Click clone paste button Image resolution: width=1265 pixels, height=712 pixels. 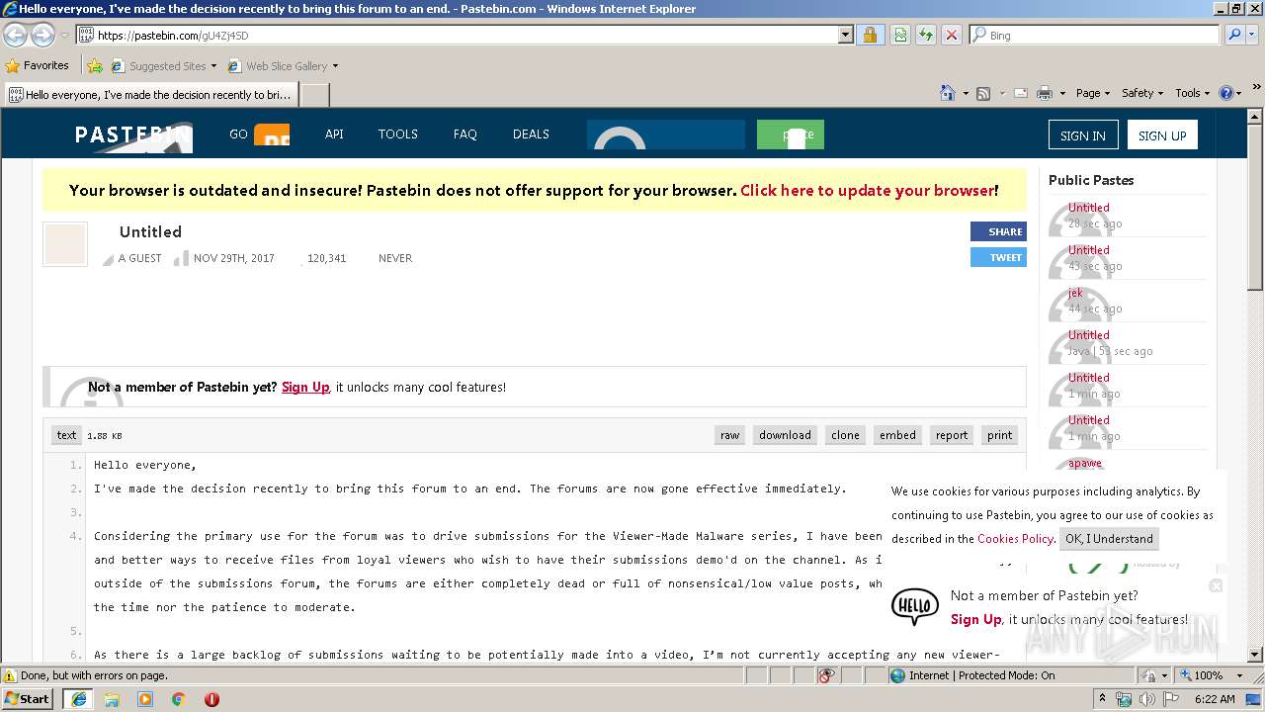click(845, 435)
